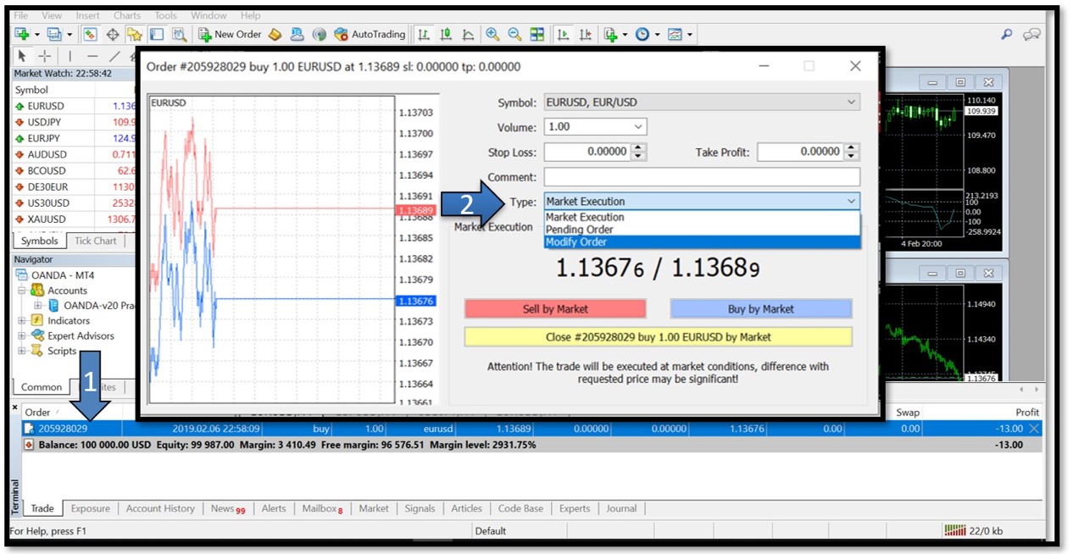Toggle the Navigator star-folder icon
Image resolution: width=1073 pixels, height=554 pixels.
tap(134, 35)
